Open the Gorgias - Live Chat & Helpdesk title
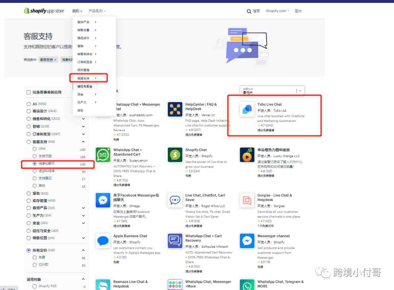 (275, 198)
